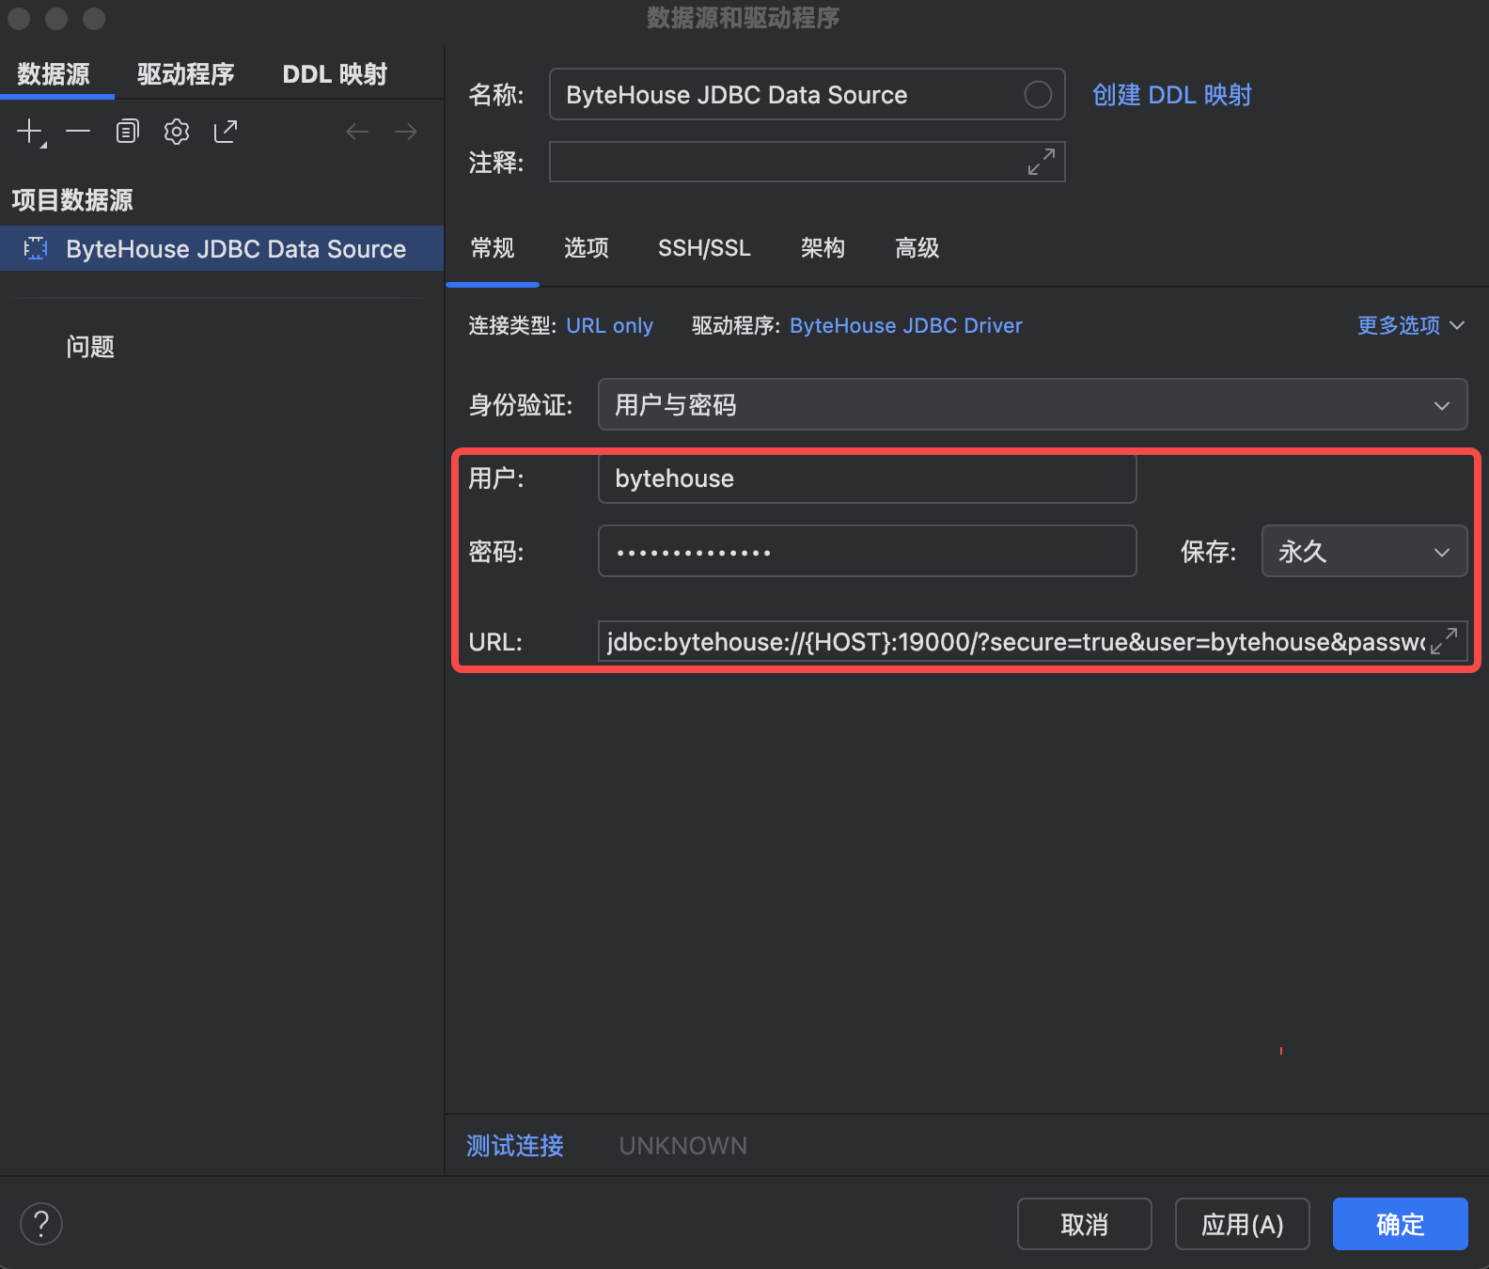Viewport: 1489px width, 1269px height.
Task: Expand the comment field with the arrows icon
Action: click(1041, 162)
